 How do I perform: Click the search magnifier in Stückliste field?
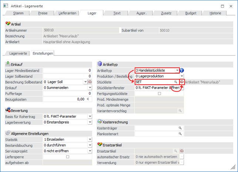[x=176, y=82]
